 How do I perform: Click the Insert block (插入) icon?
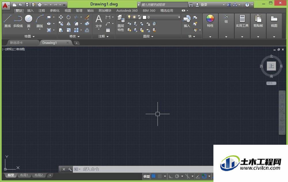(187, 21)
